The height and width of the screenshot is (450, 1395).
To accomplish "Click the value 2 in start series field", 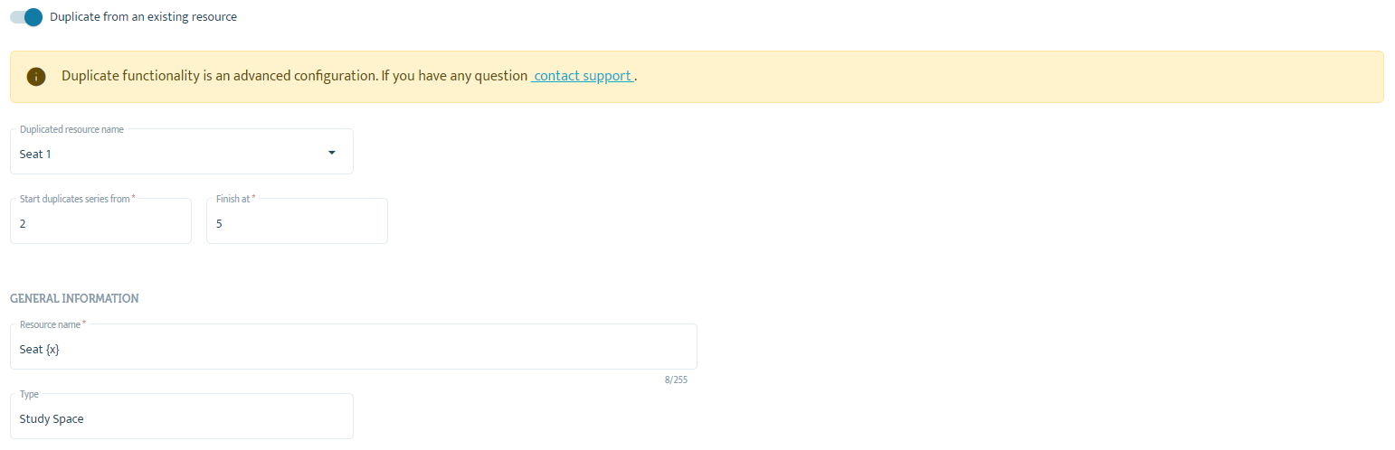I will click(x=23, y=223).
